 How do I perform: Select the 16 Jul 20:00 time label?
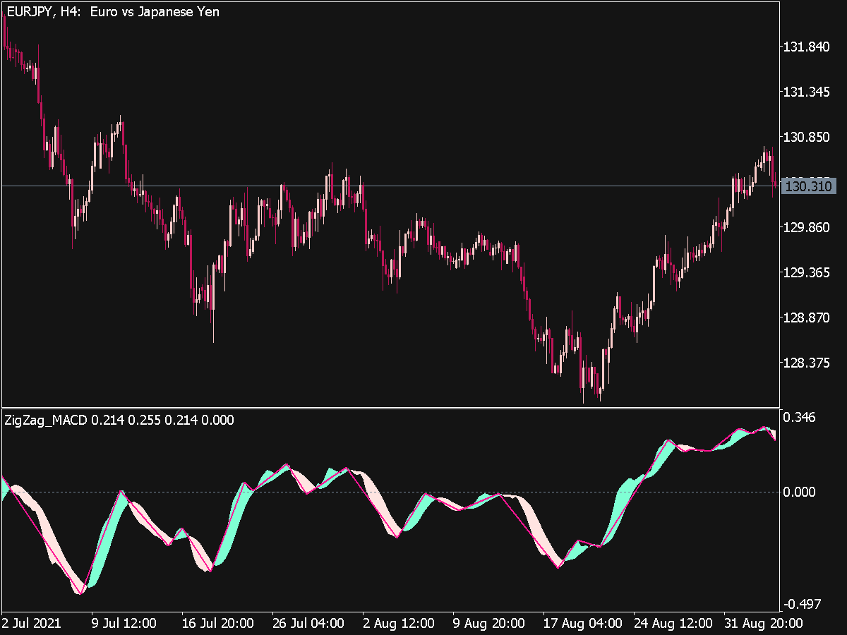[217, 624]
